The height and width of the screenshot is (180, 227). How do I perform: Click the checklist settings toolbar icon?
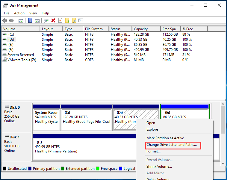pos(81,20)
